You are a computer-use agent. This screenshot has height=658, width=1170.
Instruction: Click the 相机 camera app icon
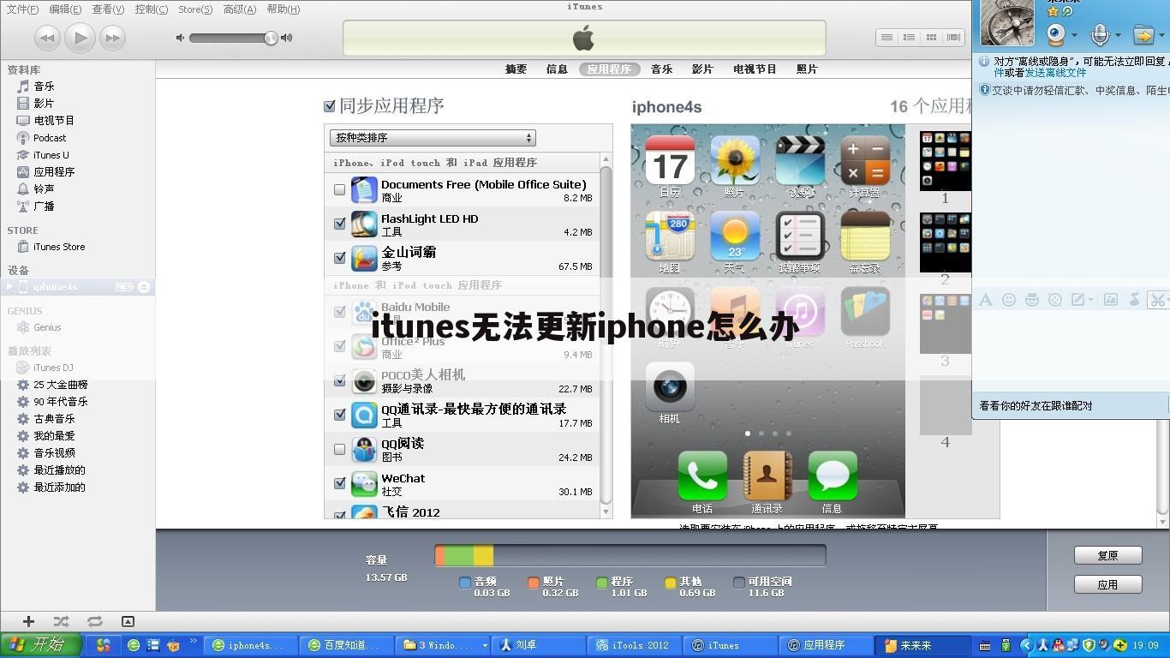click(670, 386)
